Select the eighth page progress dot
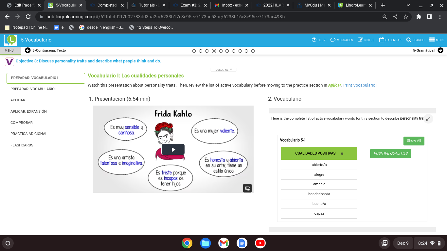 pos(240,51)
